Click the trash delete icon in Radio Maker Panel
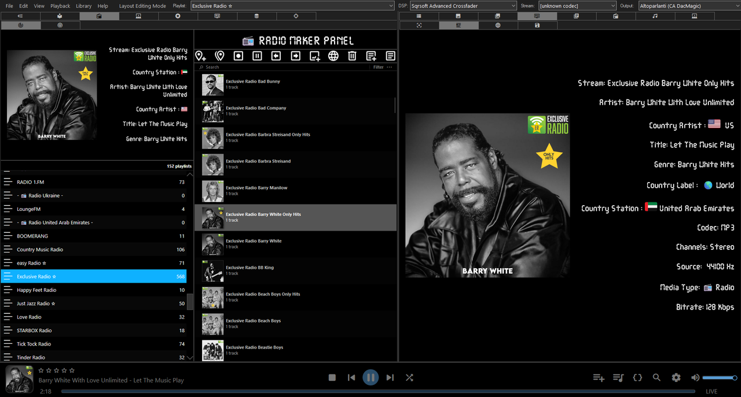This screenshot has height=397, width=741. [x=352, y=56]
